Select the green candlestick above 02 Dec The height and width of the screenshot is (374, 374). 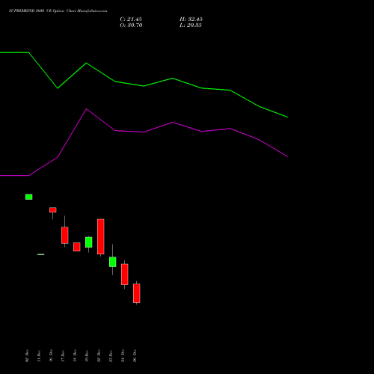tap(29, 197)
